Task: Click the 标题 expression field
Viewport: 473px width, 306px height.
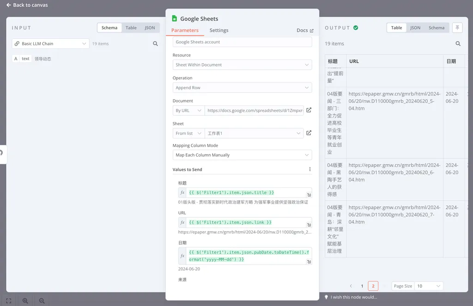Action: 249,192
